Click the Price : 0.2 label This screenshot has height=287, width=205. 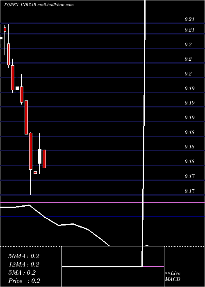tap(24, 281)
